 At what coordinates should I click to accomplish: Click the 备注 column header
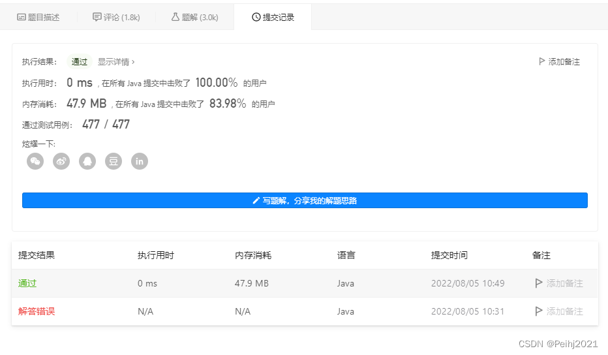click(x=541, y=255)
